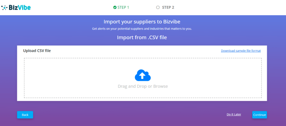This screenshot has width=286, height=126.
Task: Click the blank white header bar area
Action: [x=228, y=8]
